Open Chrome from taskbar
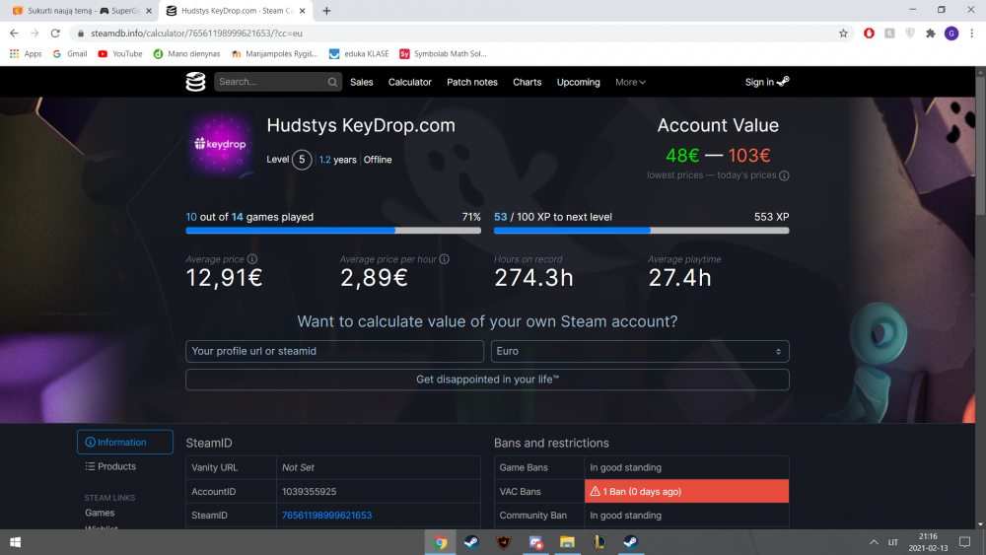 pos(440,542)
